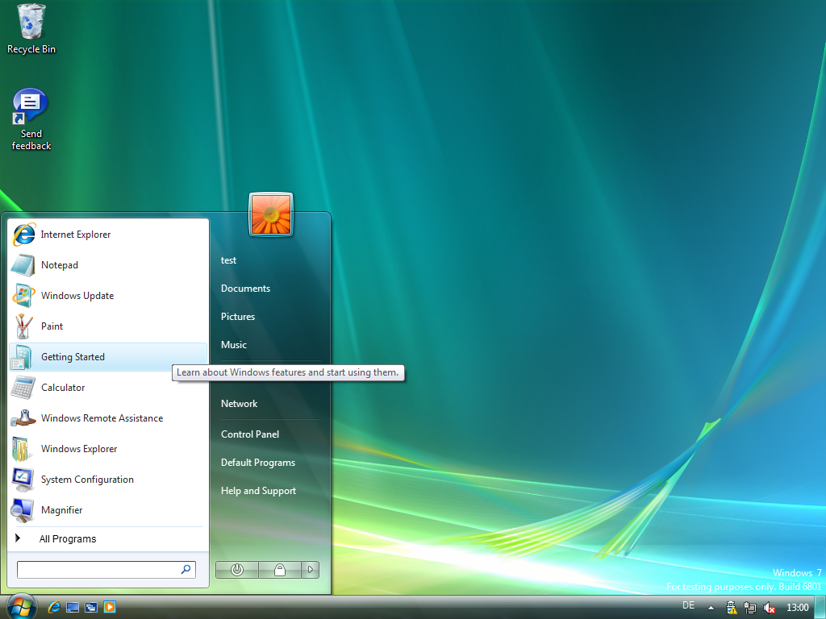The width and height of the screenshot is (826, 619).
Task: Start Paint from the pinned programs list
Action: (109, 326)
